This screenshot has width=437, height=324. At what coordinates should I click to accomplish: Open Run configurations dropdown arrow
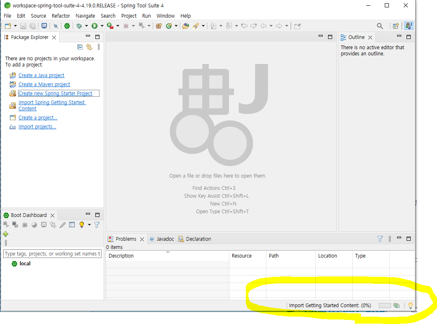(102, 26)
